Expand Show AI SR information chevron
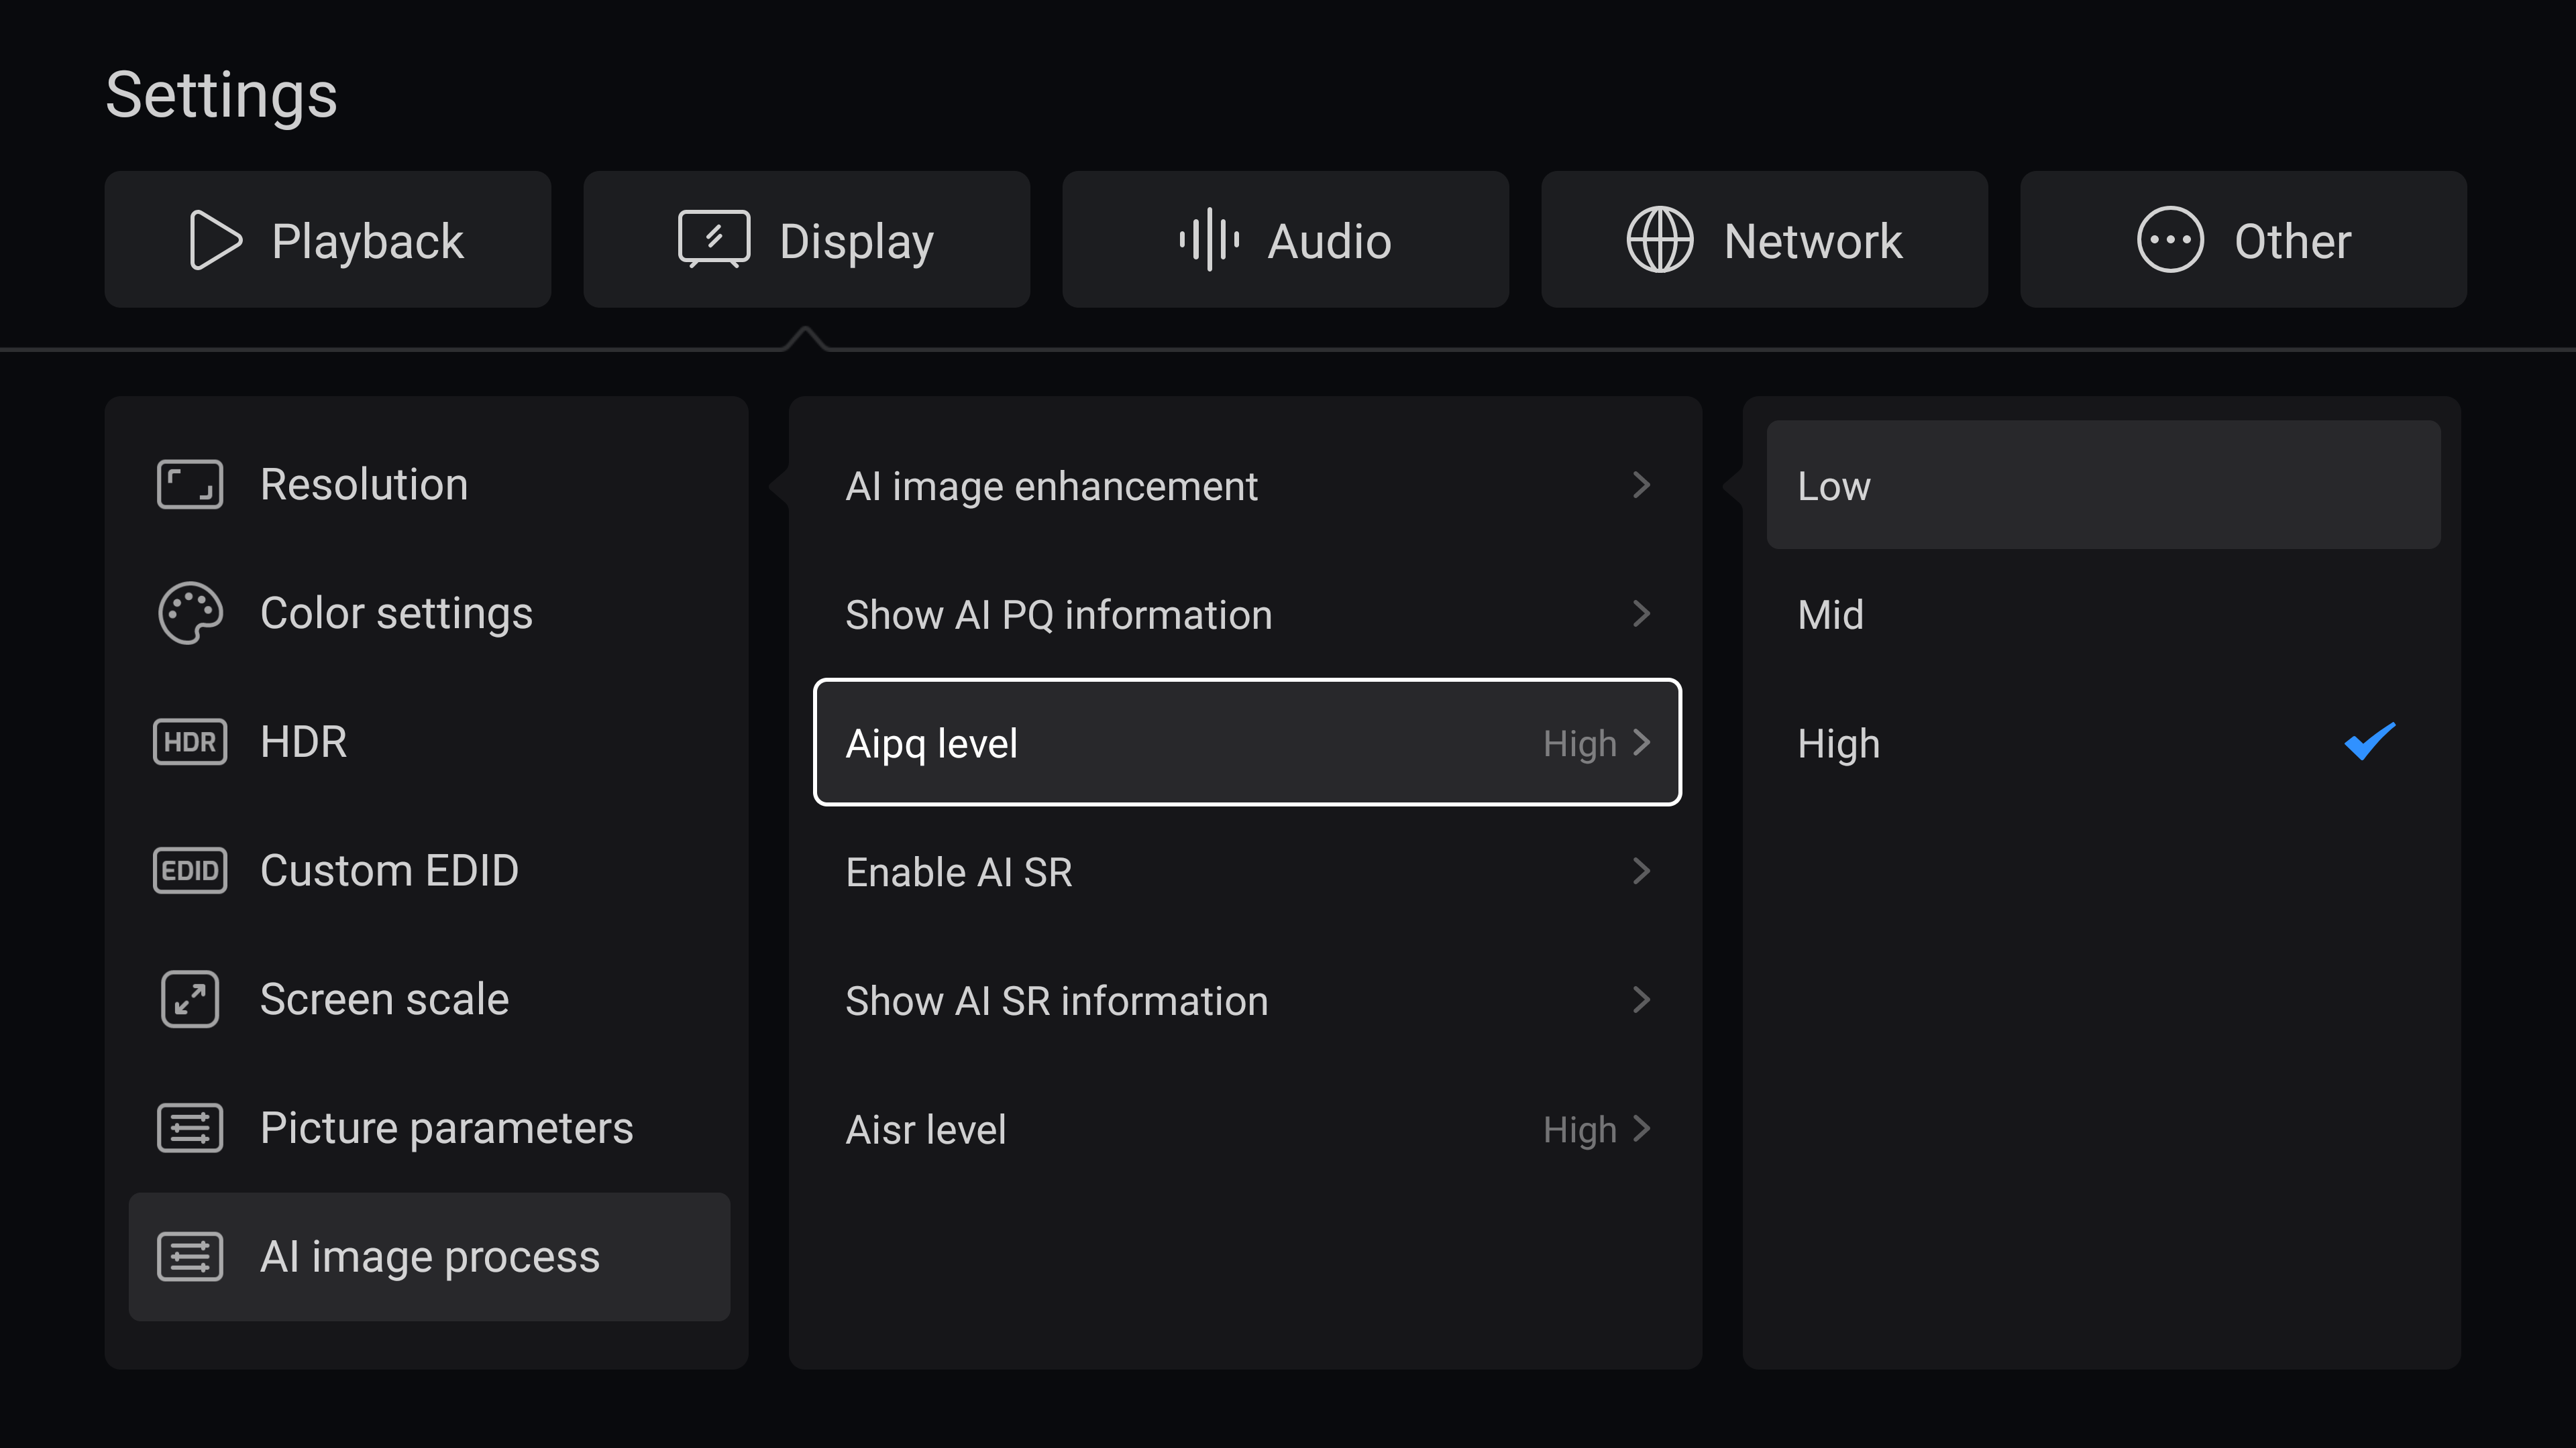Screen dimensions: 2576x1448 pyautogui.click(x=1641, y=1000)
